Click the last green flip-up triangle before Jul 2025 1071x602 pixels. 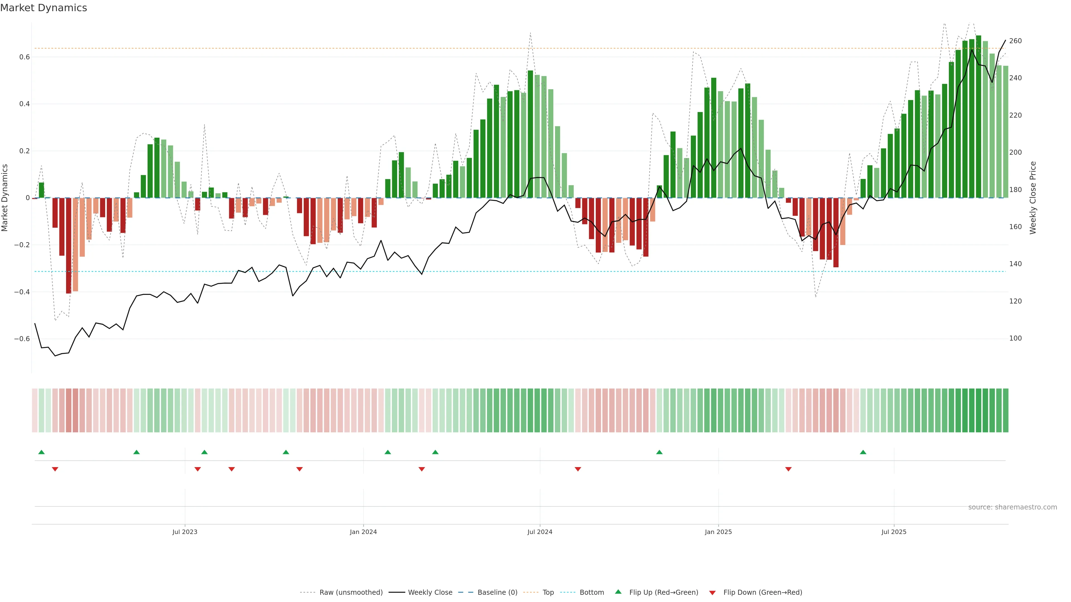click(x=863, y=452)
